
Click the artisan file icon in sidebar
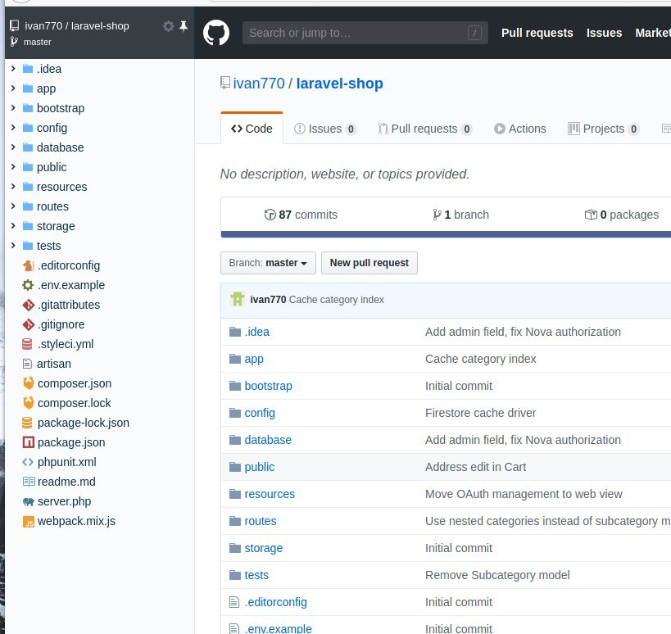tap(27, 364)
